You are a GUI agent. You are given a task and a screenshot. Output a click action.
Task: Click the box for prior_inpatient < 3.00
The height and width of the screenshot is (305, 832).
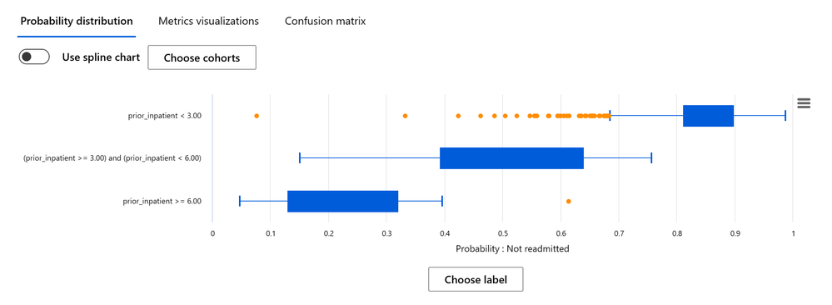(709, 116)
